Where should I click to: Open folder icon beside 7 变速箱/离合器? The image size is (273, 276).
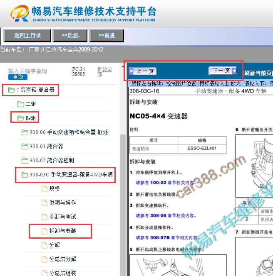11,90
